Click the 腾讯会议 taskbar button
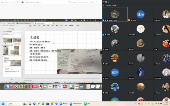This screenshot has height=106, width=170. [64, 104]
